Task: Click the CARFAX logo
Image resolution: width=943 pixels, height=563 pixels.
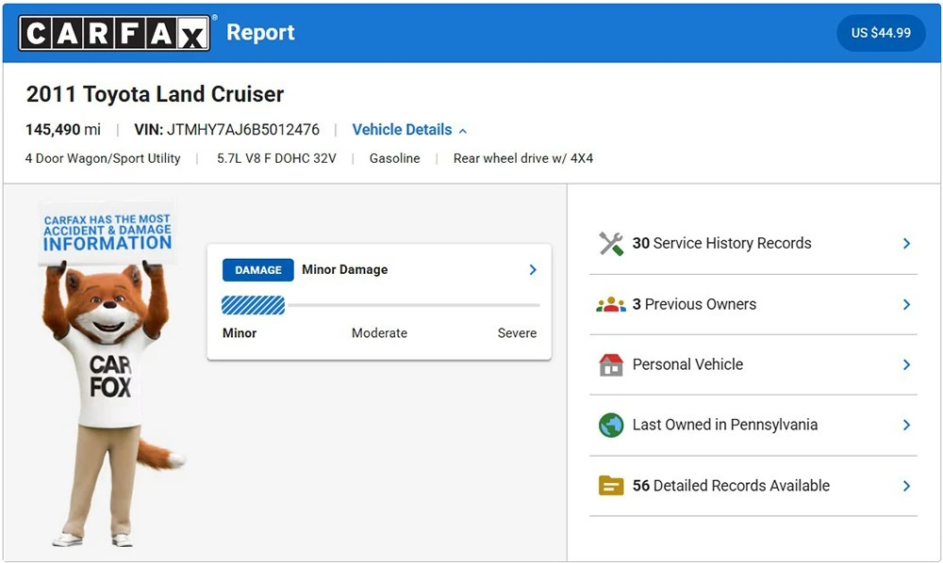Action: click(114, 32)
